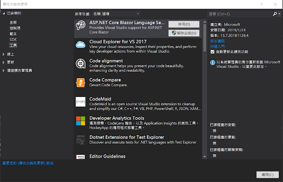
Task: Click the Cloud Explorer cloud icon
Action: pos(80,45)
